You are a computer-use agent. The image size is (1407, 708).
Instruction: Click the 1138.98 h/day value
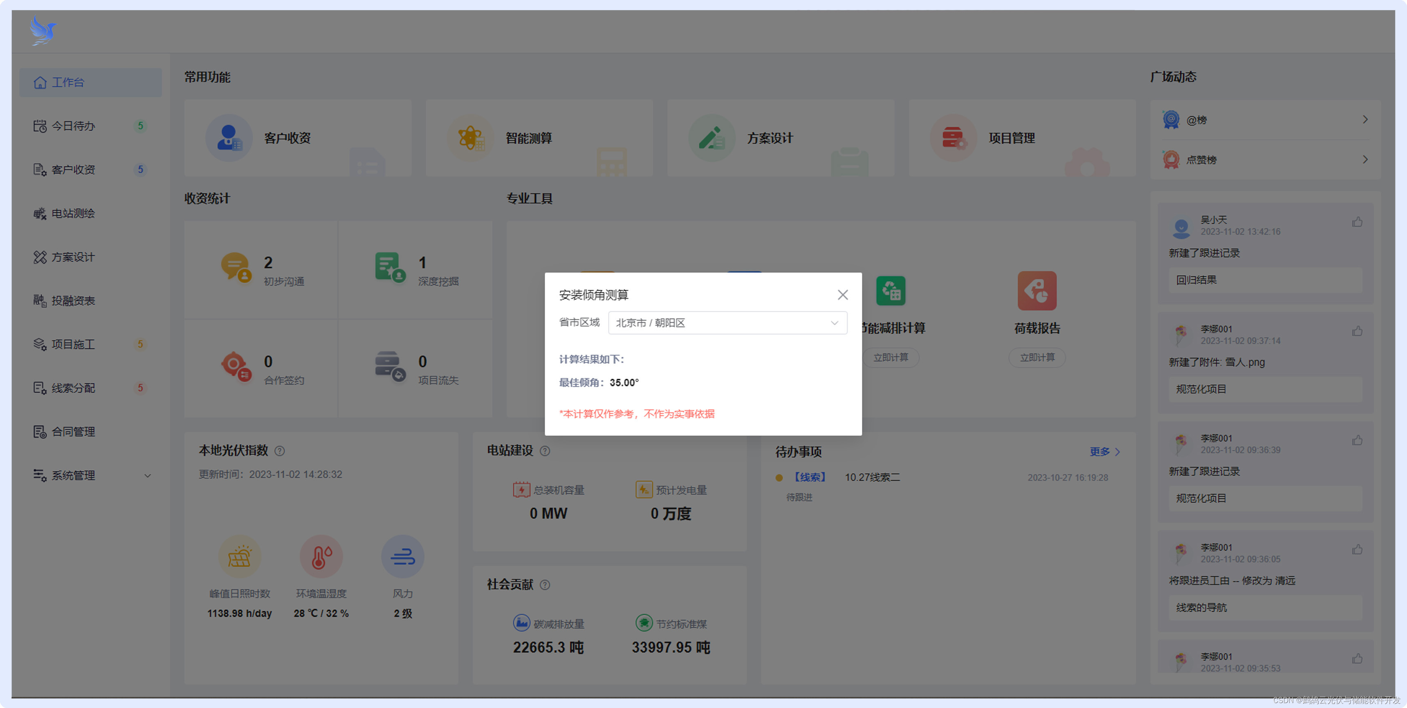(x=239, y=614)
